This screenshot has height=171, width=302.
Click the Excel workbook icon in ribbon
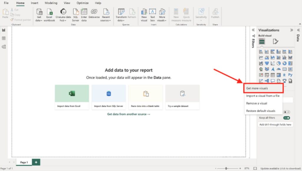tap(49, 15)
